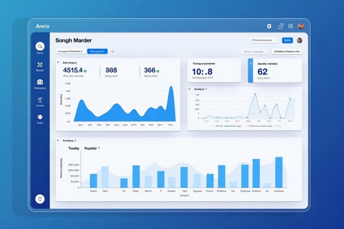Click the timer icon in the top bar
The image size is (344, 229).
tap(281, 26)
